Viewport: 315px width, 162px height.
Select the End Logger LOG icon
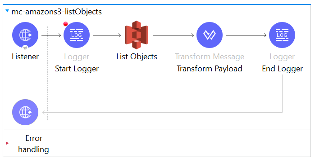pos(282,35)
